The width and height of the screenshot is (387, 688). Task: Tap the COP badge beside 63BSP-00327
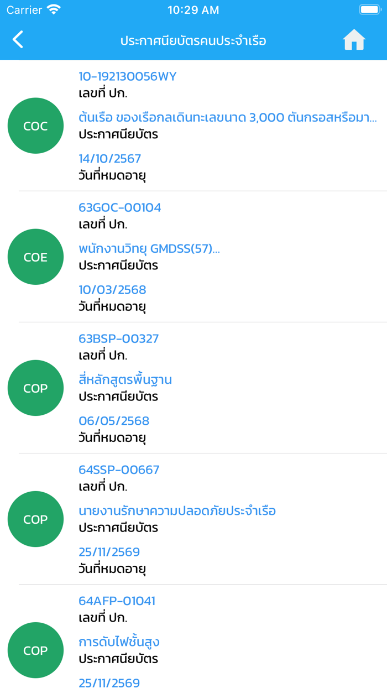pos(35,388)
